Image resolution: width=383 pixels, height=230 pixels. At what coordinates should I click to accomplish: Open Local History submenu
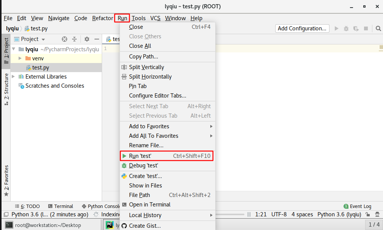pos(167,215)
